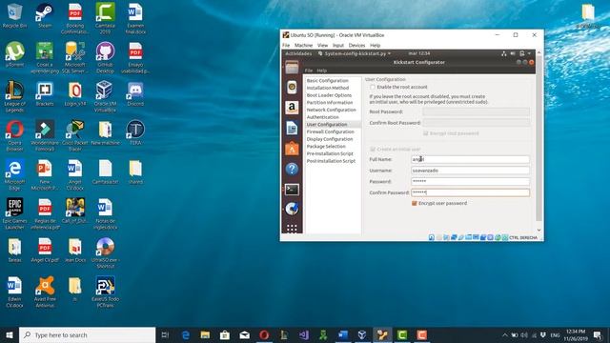Open the Kickstart Configurator File menu

pos(309,71)
